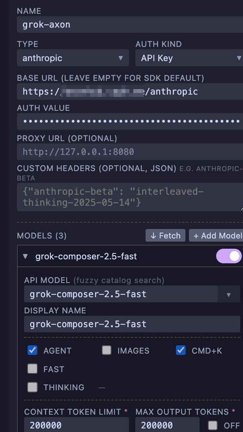
Task: Open the AUTH KIND dropdown set to API Key
Action: click(189, 58)
